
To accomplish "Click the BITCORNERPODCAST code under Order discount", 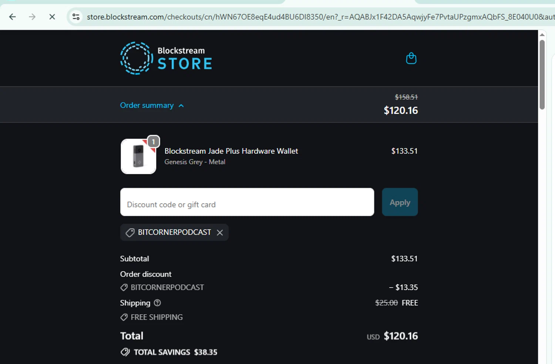I will (167, 287).
